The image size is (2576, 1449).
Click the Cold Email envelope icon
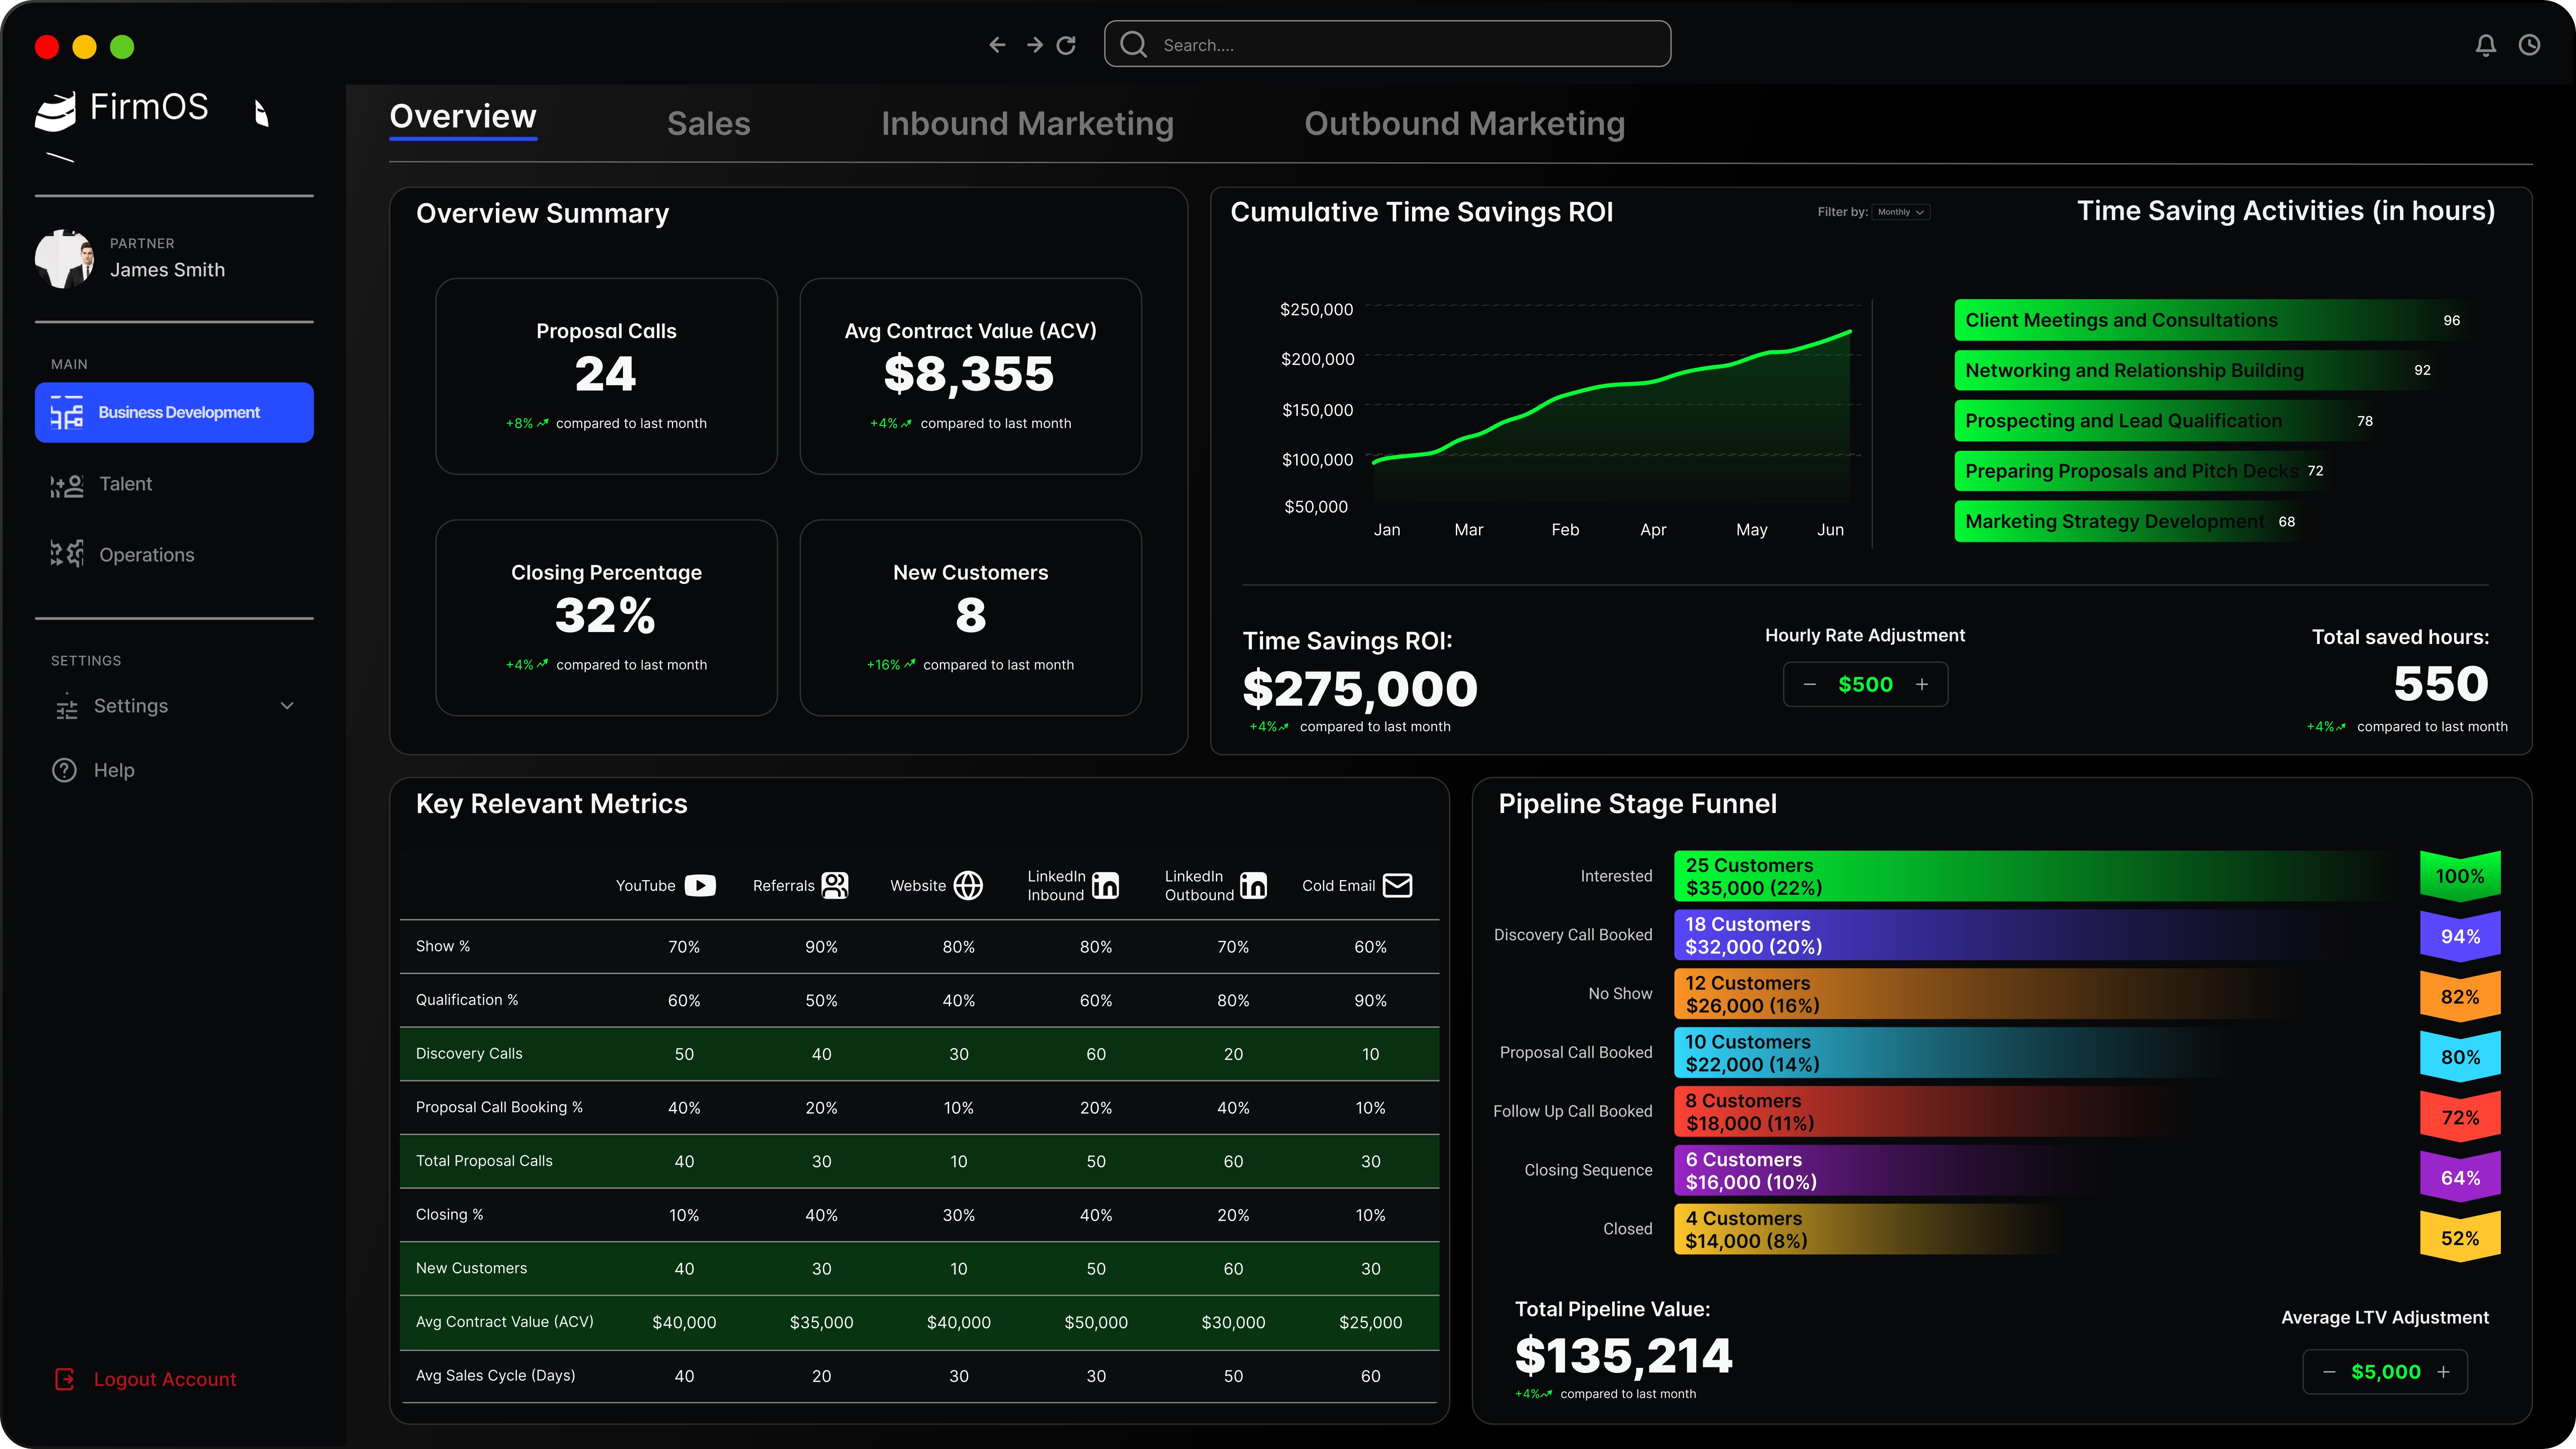tap(1397, 885)
